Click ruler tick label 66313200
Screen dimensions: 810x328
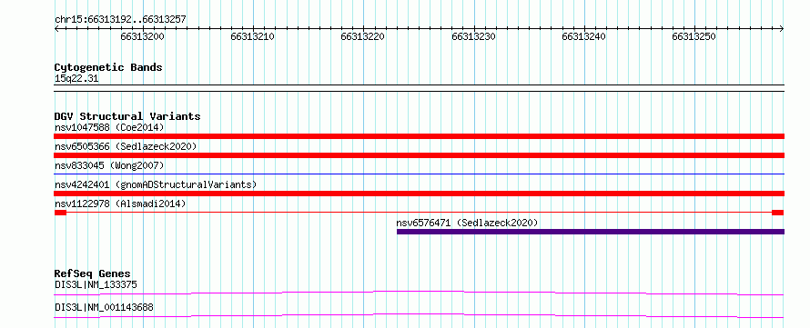pyautogui.click(x=143, y=37)
